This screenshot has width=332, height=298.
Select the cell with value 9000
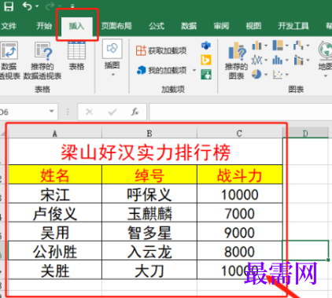[x=239, y=232]
